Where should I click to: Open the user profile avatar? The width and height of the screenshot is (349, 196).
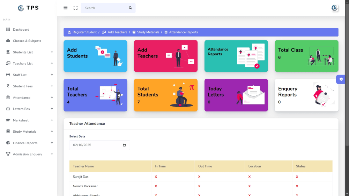[334, 8]
